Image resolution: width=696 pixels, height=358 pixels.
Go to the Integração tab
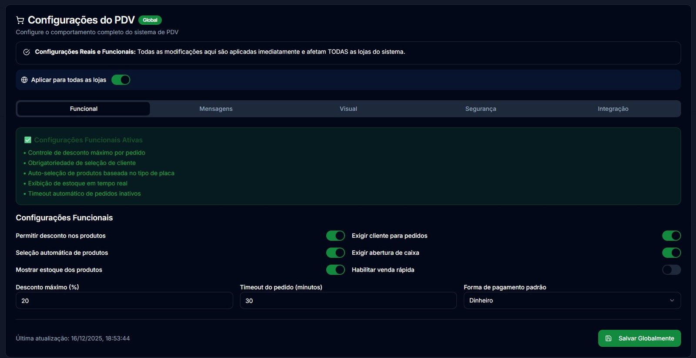(x=612, y=109)
